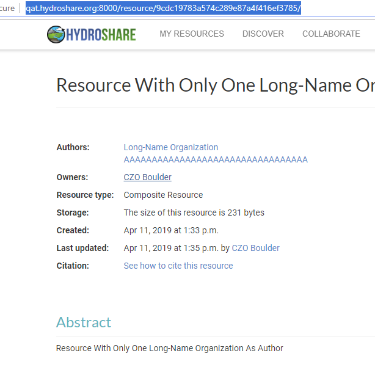Click the storage size text 231 bytes
This screenshot has width=375, height=378.
(x=194, y=213)
